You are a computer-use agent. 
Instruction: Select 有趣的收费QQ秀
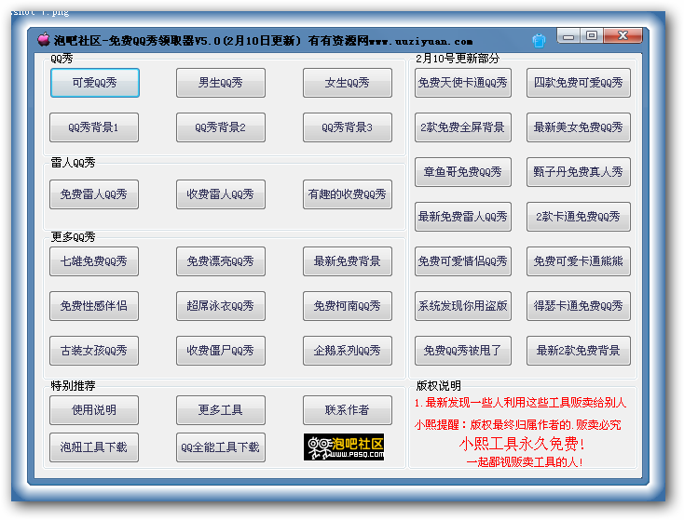coord(348,194)
